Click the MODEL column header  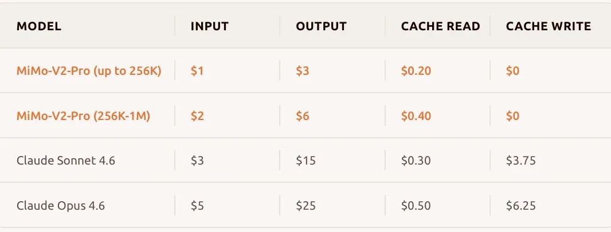click(39, 26)
